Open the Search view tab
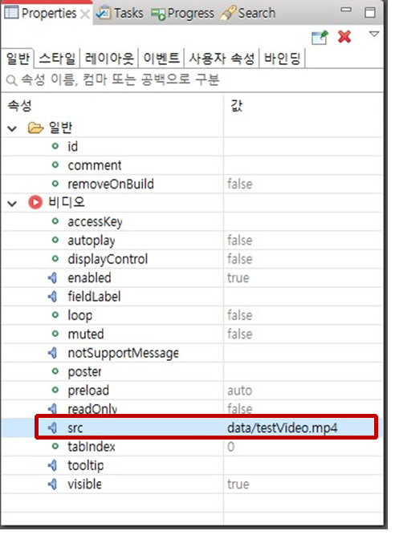This screenshot has height=539, width=395. 248,13
